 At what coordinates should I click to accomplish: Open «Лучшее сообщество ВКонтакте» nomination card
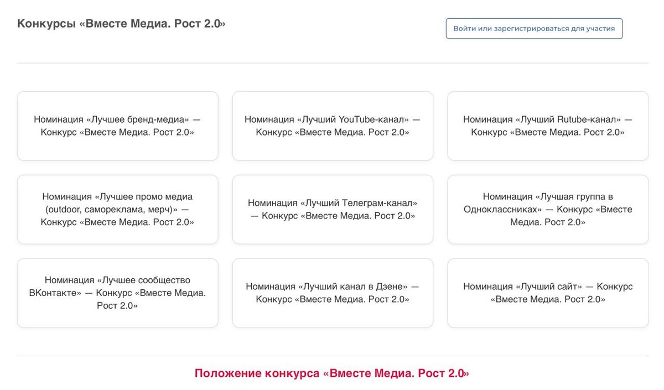coord(117,293)
